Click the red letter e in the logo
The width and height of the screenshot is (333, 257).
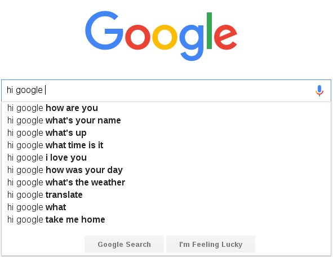225,37
